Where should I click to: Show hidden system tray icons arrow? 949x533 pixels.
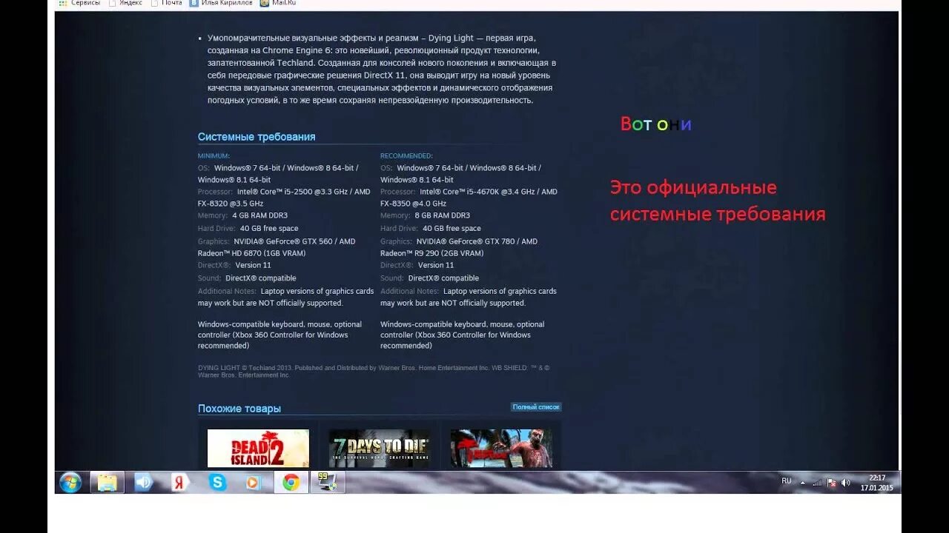(802, 483)
